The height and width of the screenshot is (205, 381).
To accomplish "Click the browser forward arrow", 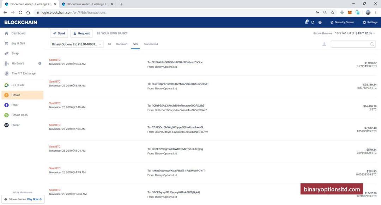I will (13, 12).
